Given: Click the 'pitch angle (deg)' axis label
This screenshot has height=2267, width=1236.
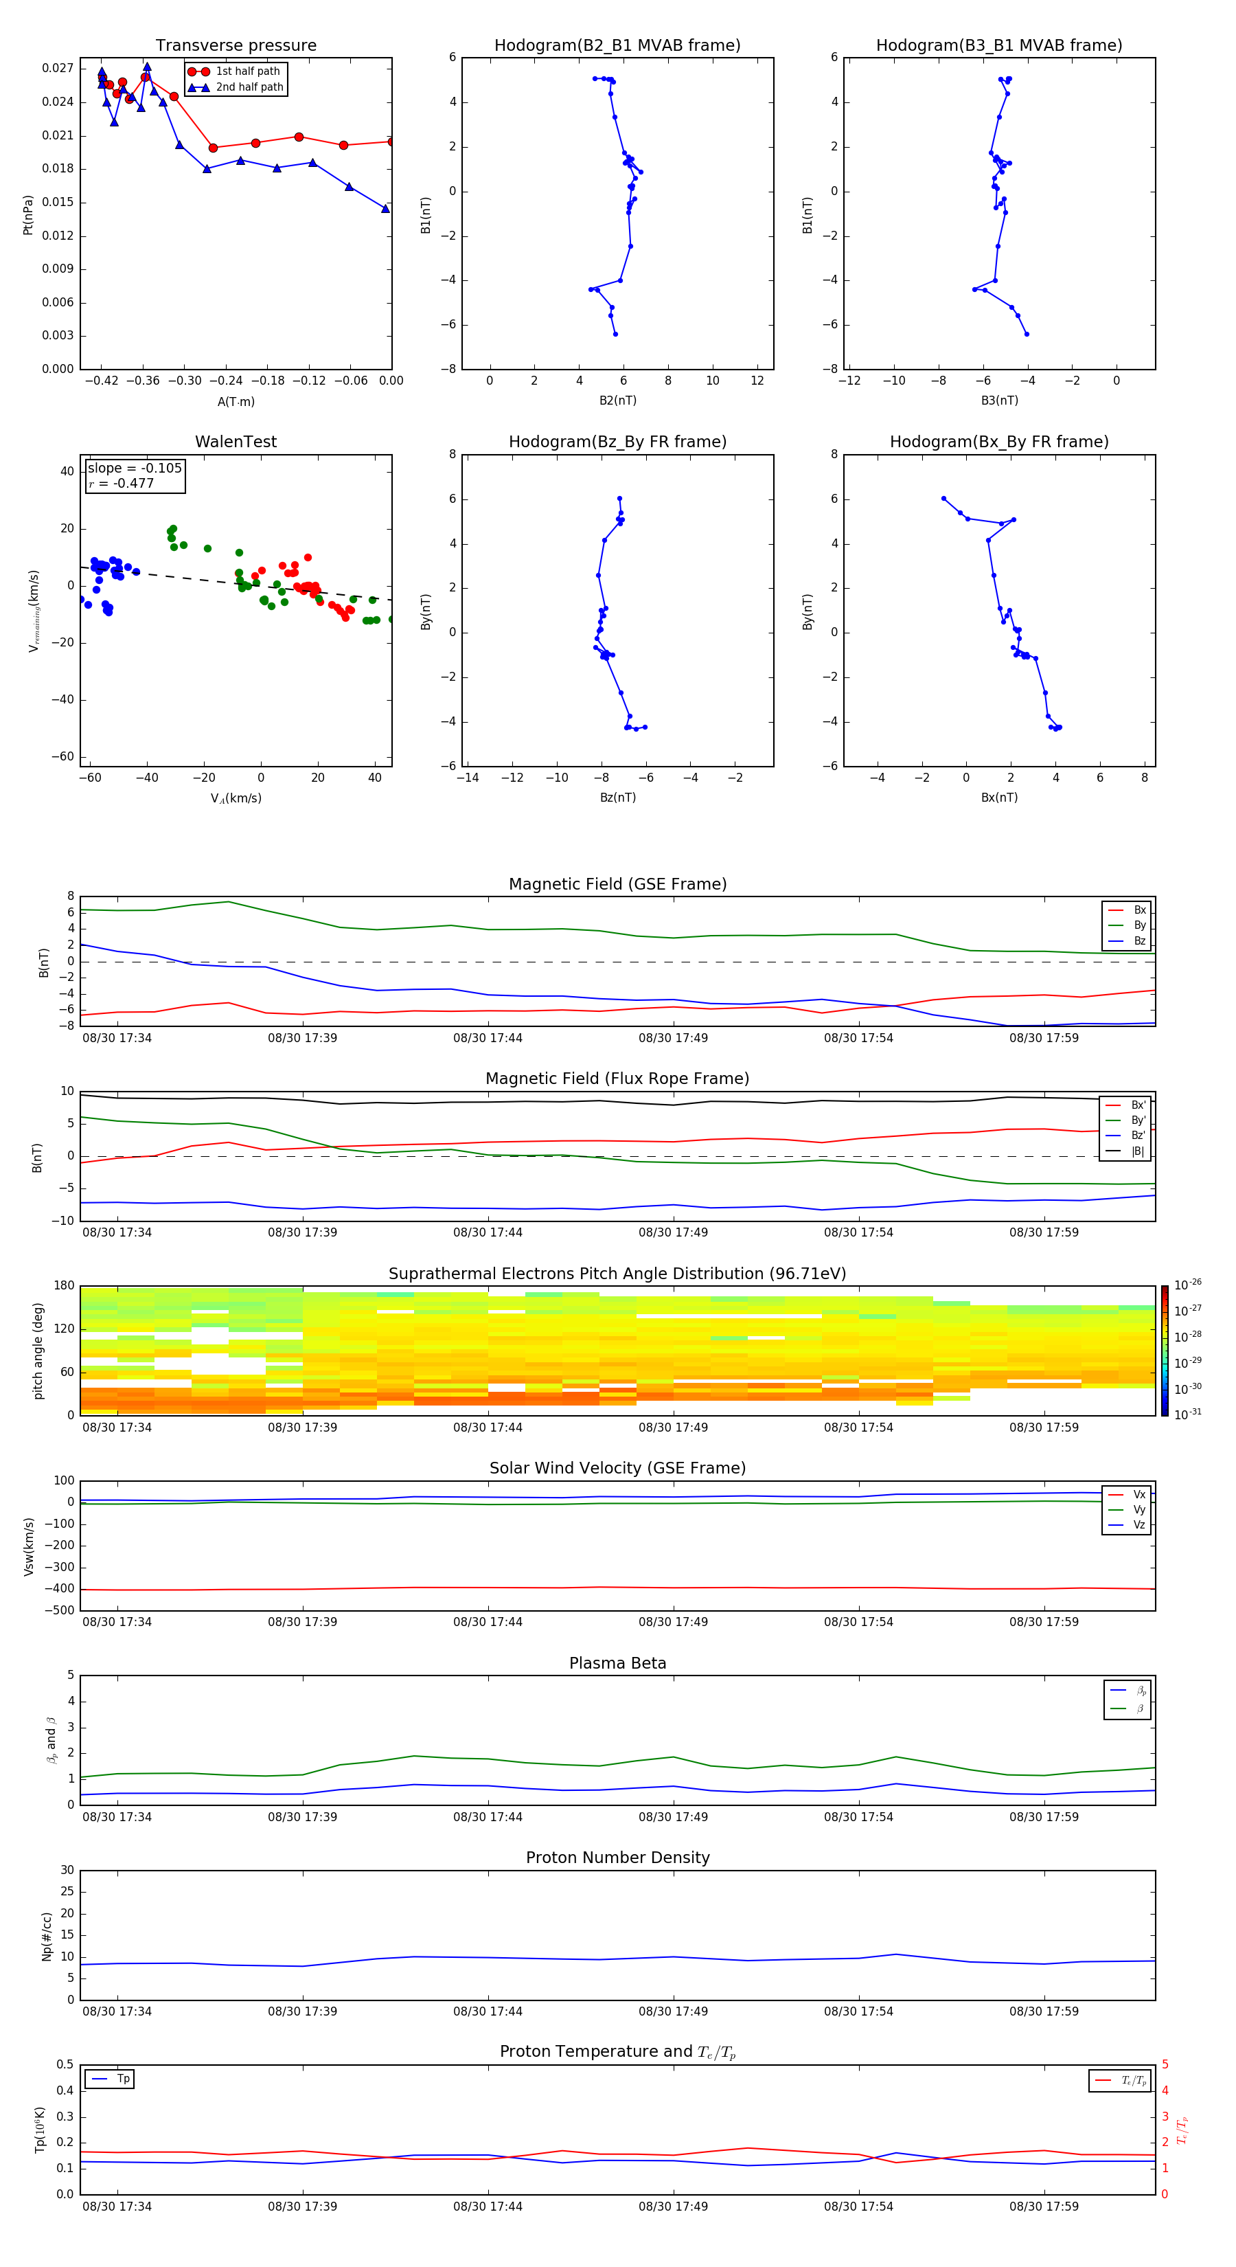Looking at the screenshot, I should pyautogui.click(x=38, y=1351).
